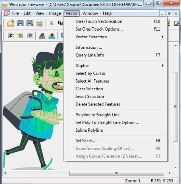
Task: Choose Select by Cursor
Action: [x=115, y=73]
